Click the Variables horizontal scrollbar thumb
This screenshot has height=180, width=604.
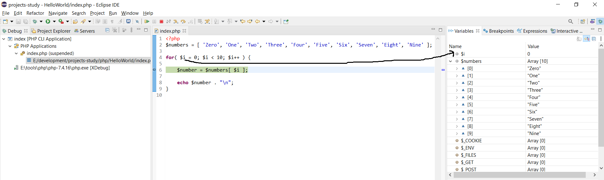pos(519,175)
